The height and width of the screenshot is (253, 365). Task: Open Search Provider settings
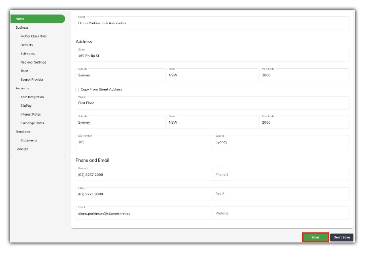point(32,80)
